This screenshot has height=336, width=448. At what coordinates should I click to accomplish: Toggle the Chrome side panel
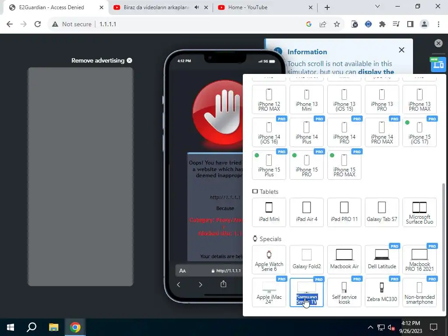[x=410, y=24]
